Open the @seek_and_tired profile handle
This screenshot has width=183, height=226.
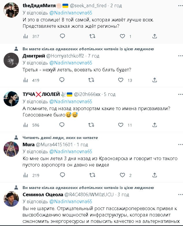click(91, 5)
